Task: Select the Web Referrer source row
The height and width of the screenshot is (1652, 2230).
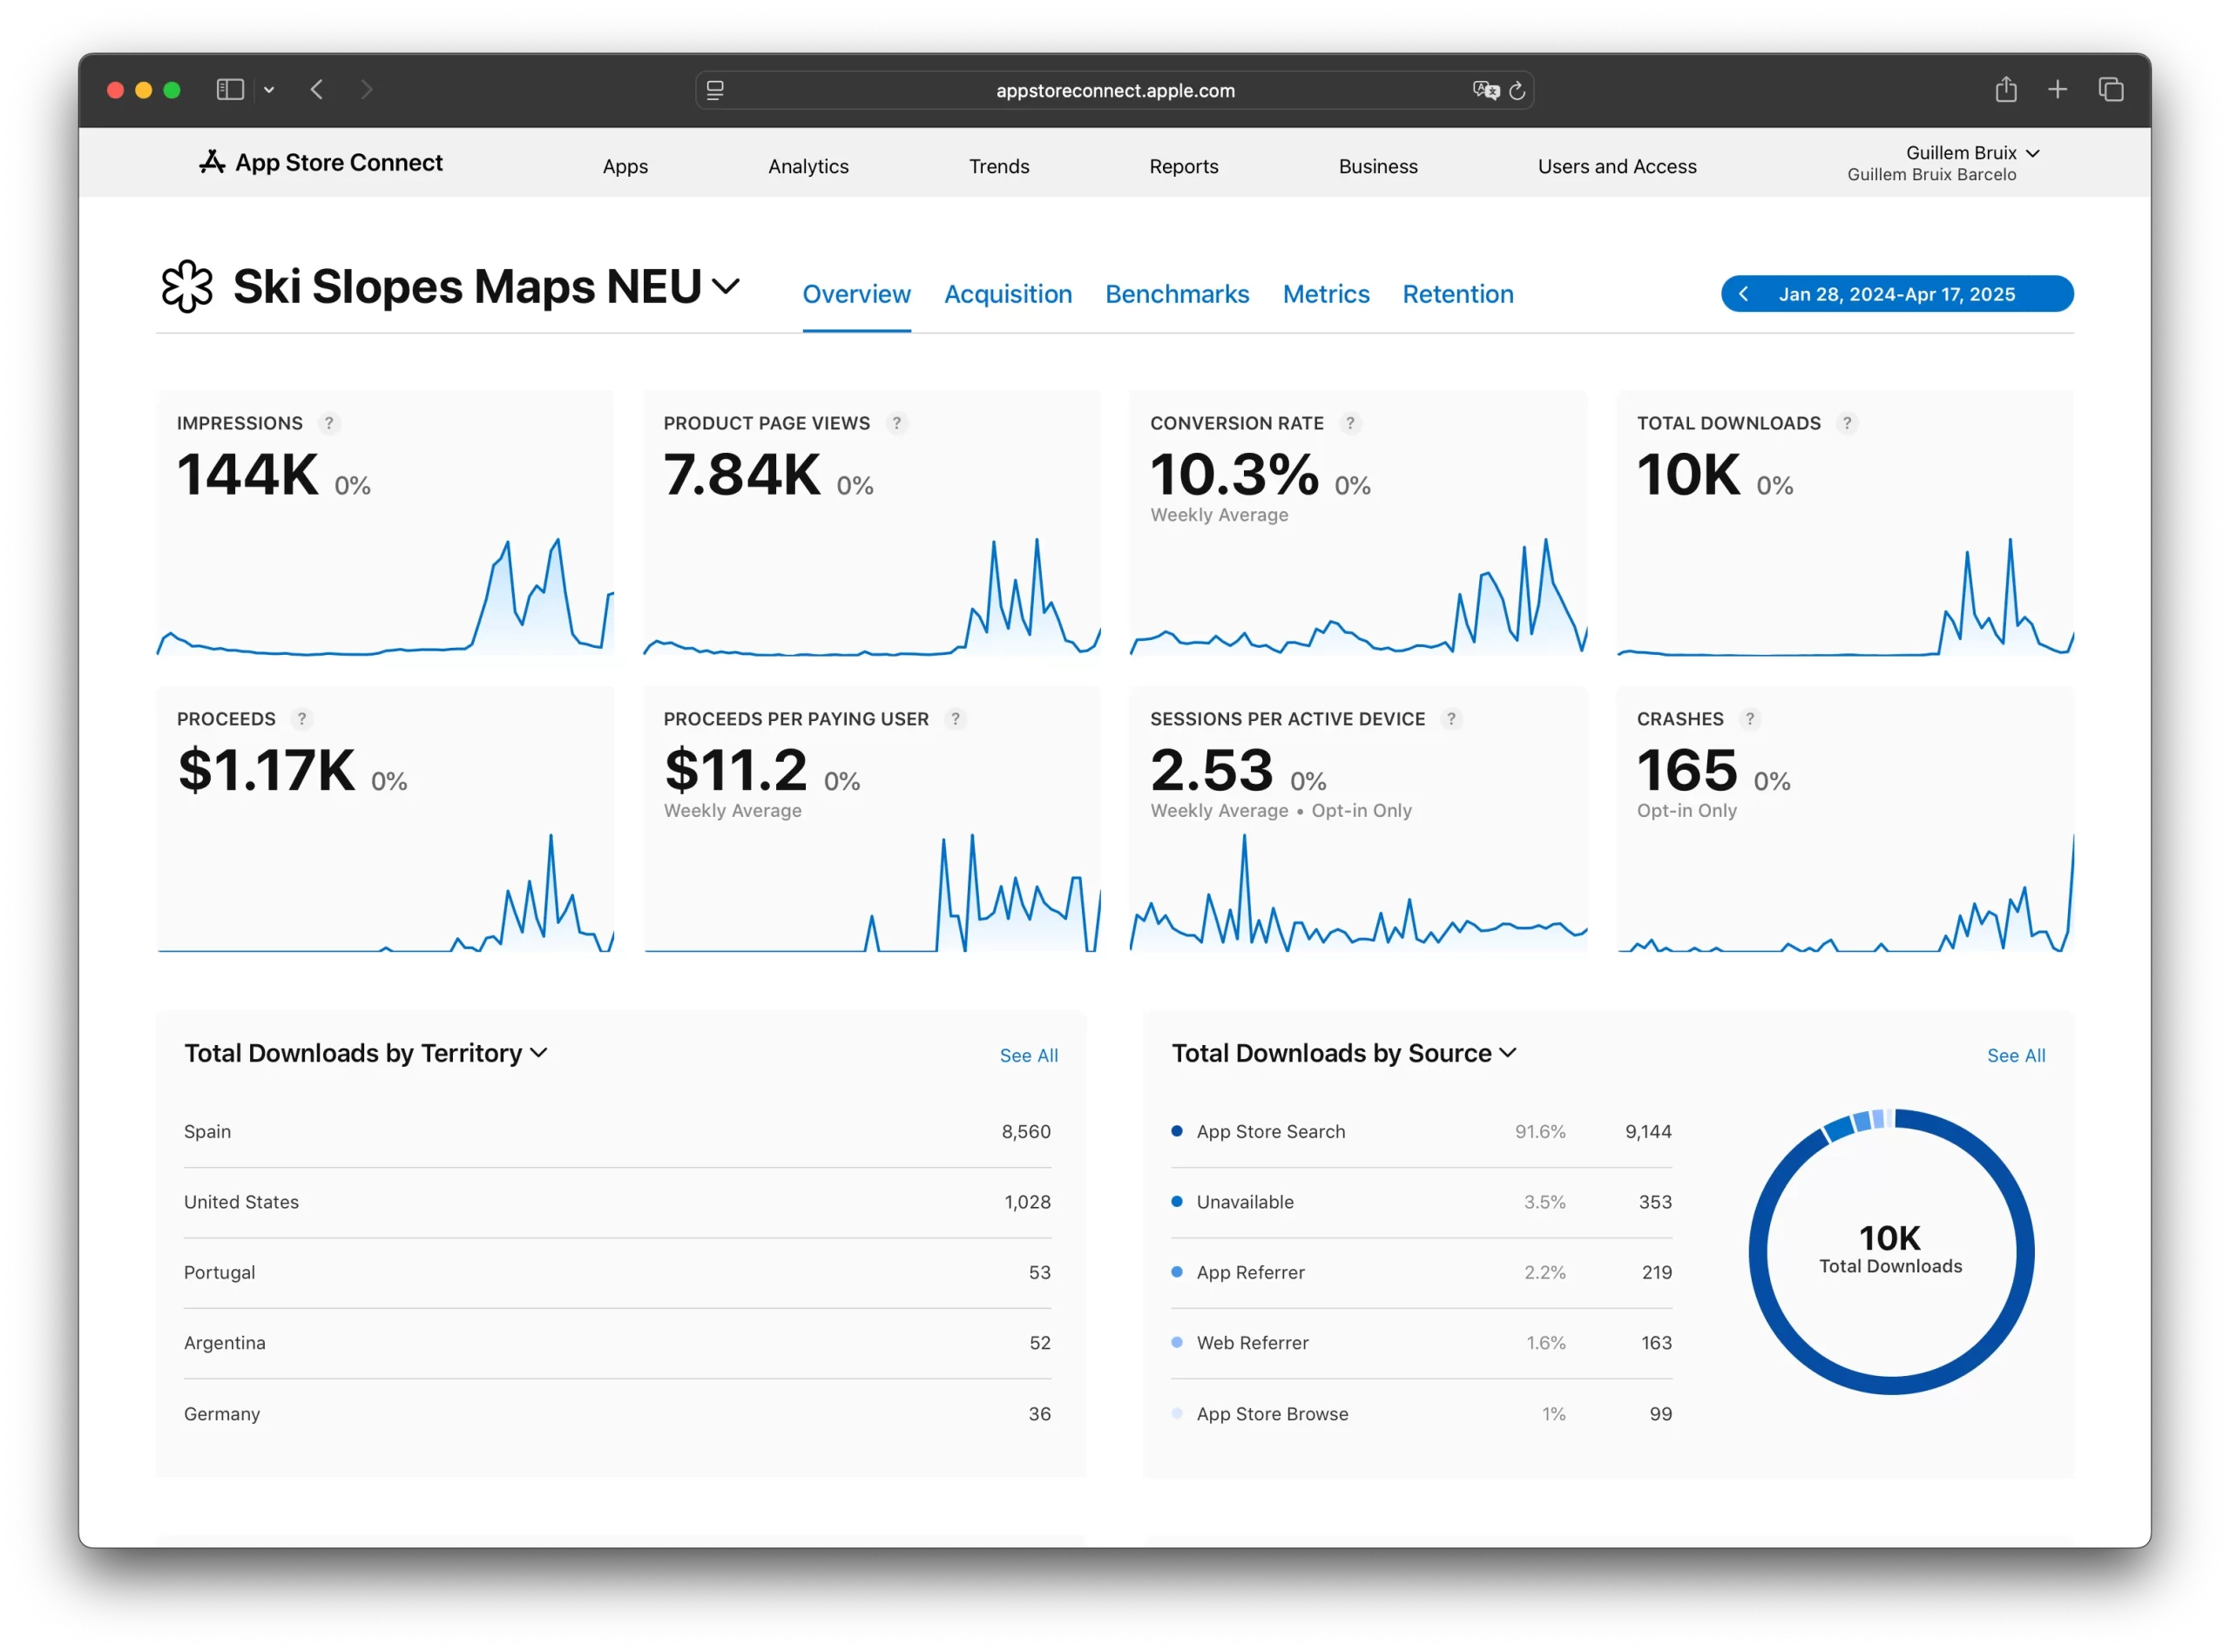Action: click(1421, 1343)
